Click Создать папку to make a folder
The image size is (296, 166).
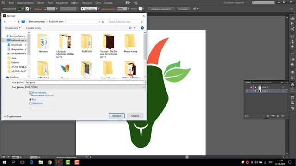coord(33,28)
